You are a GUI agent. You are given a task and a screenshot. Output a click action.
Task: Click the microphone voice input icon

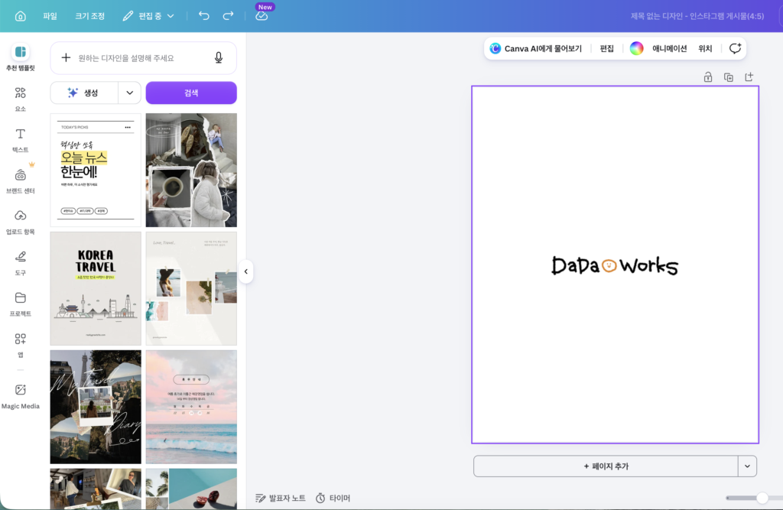(218, 58)
